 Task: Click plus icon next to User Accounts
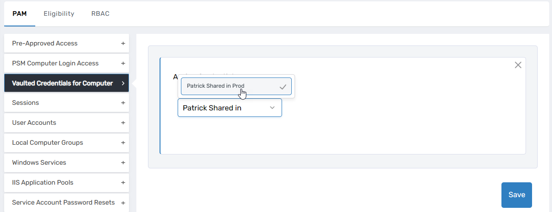tap(123, 123)
